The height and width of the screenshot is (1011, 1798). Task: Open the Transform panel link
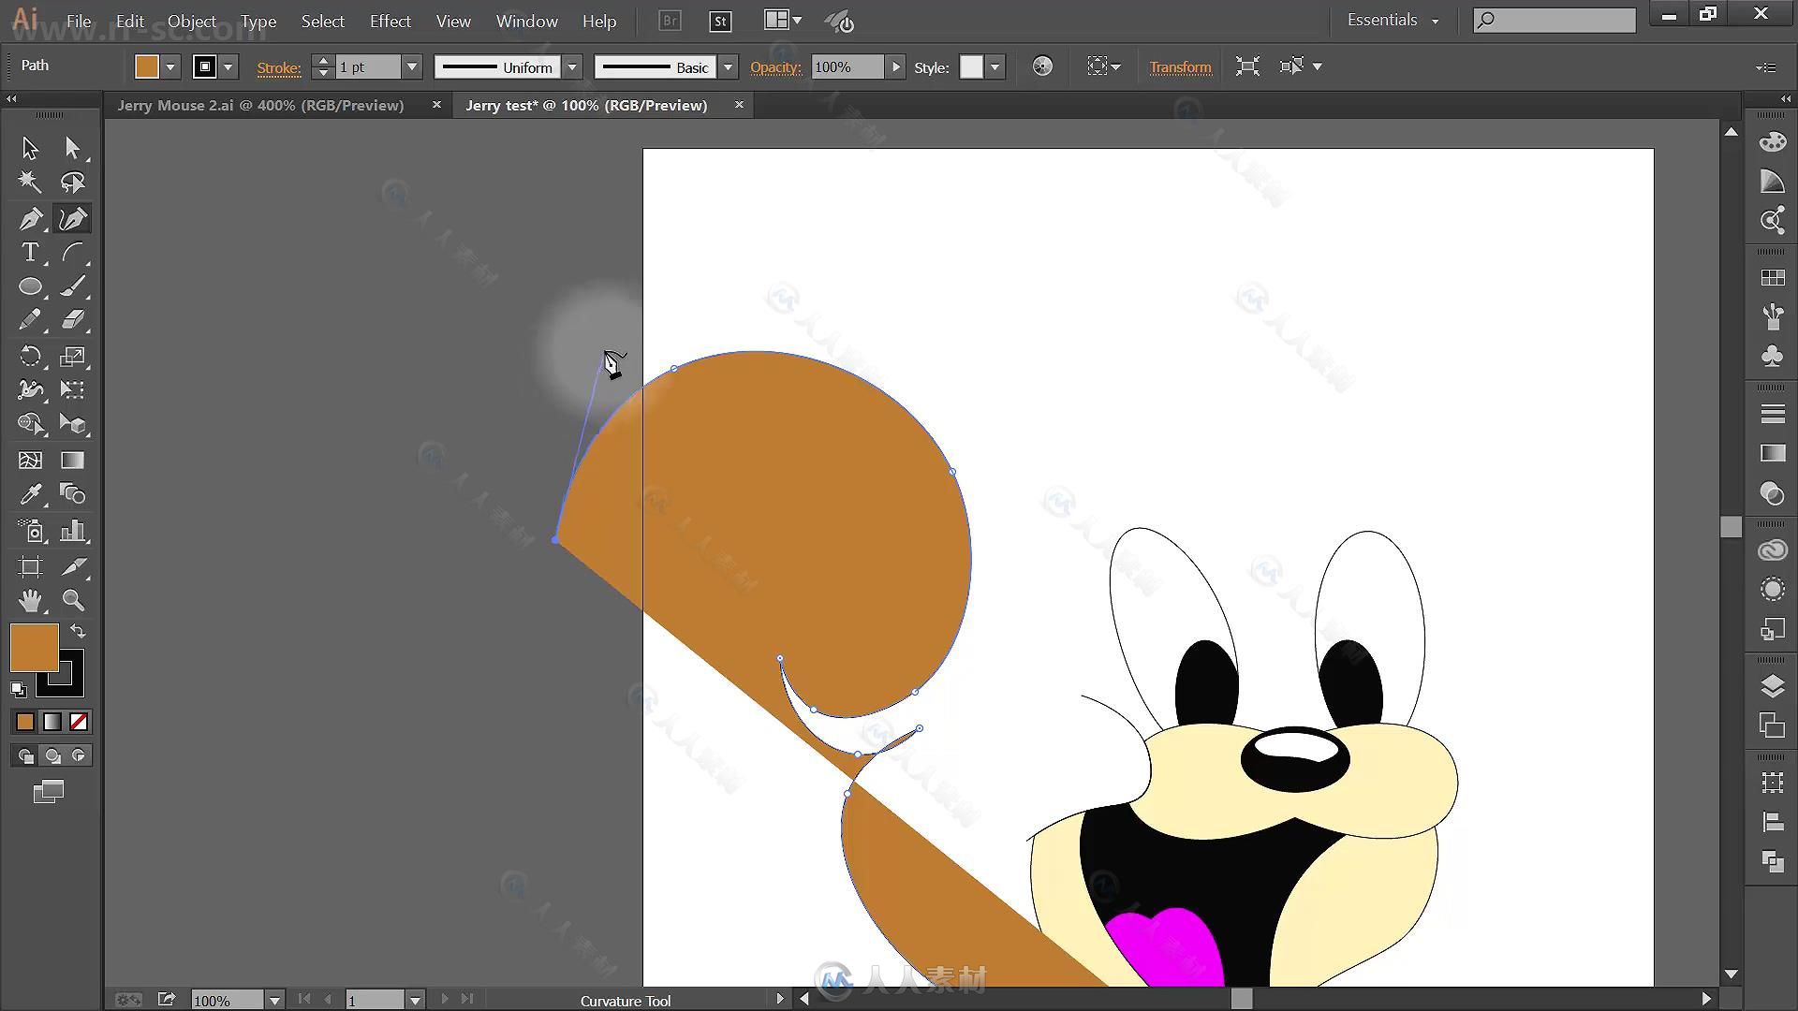(1180, 67)
